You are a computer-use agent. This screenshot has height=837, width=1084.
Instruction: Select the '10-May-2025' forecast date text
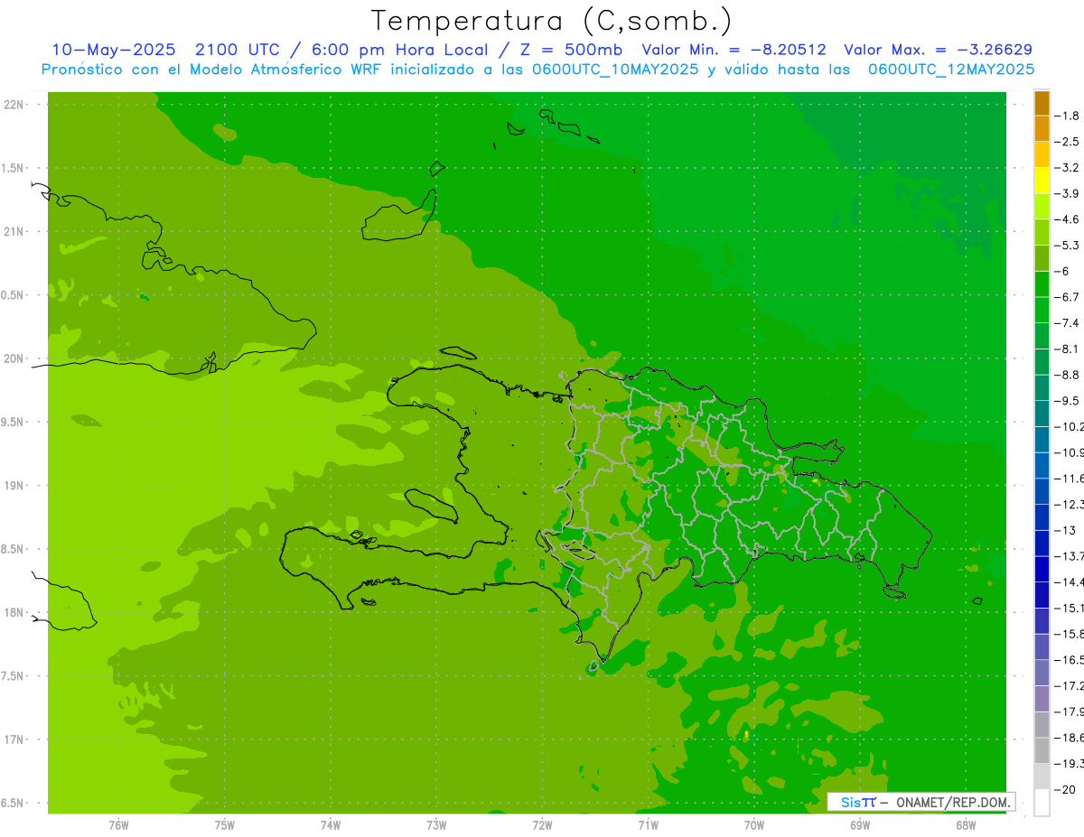(x=113, y=50)
